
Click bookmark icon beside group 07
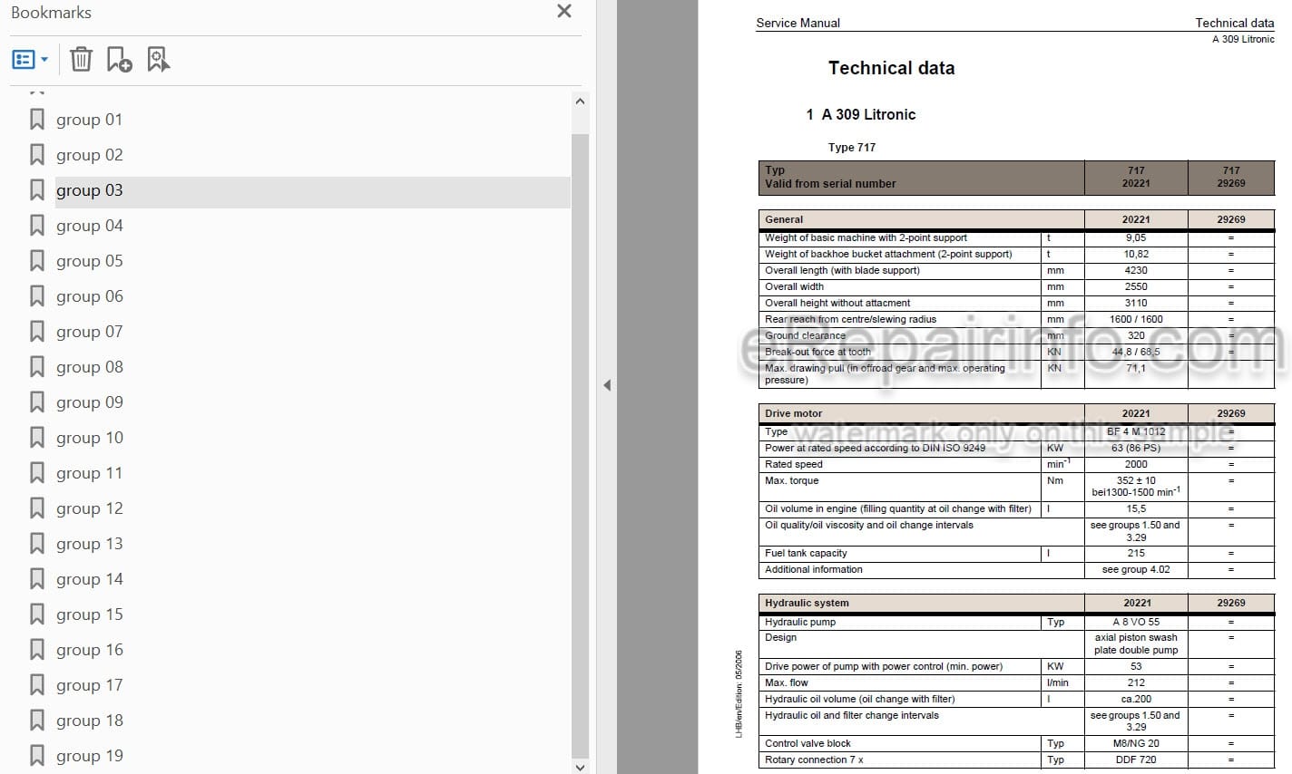pyautogui.click(x=37, y=332)
